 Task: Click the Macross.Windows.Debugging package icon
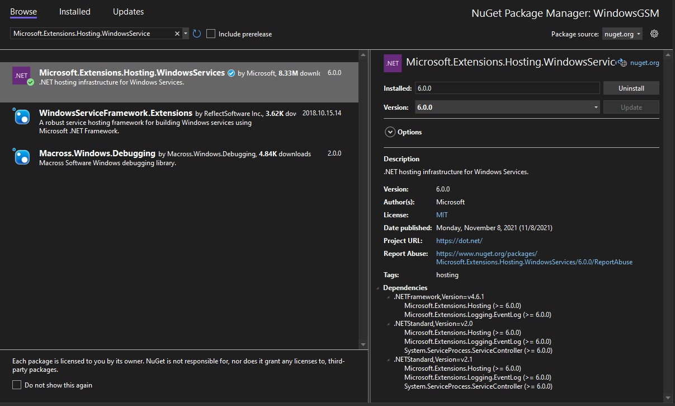pos(21,157)
